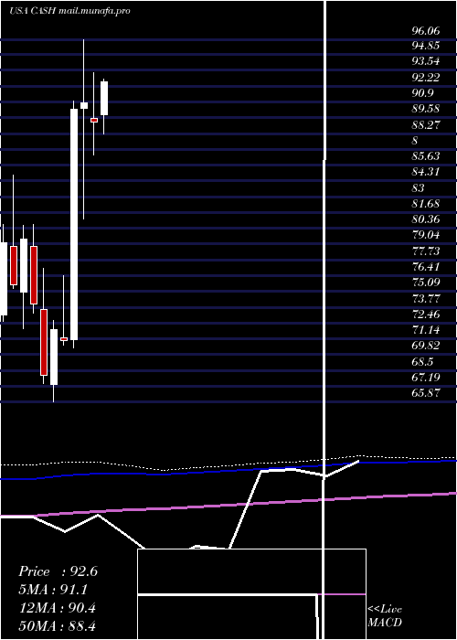Click the 65.87 price level label
The height and width of the screenshot is (640, 457).
tap(426, 393)
